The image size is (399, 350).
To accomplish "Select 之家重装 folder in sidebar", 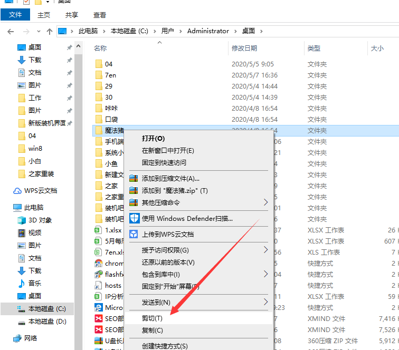I will [41, 174].
